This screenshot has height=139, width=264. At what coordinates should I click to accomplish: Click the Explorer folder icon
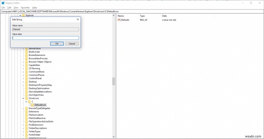[23, 15]
